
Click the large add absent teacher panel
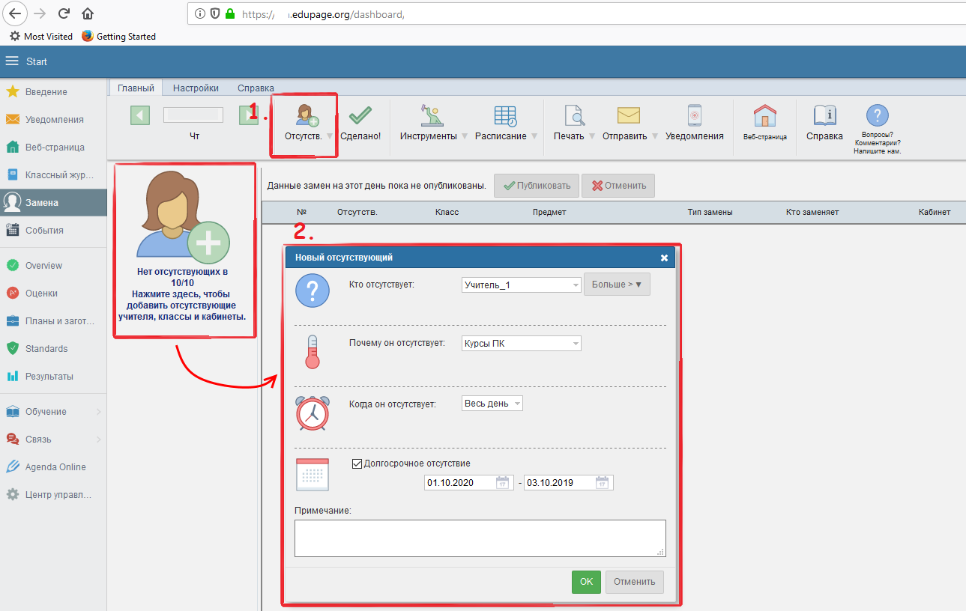pyautogui.click(x=184, y=250)
